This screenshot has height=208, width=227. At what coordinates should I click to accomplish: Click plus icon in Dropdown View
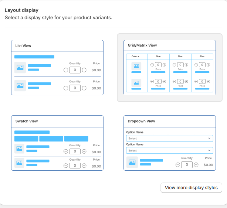click(196, 165)
